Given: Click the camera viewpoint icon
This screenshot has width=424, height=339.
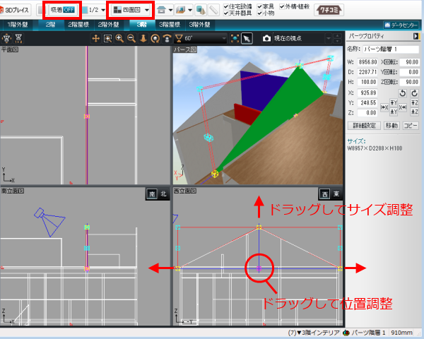Looking at the screenshot, I should point(267,37).
